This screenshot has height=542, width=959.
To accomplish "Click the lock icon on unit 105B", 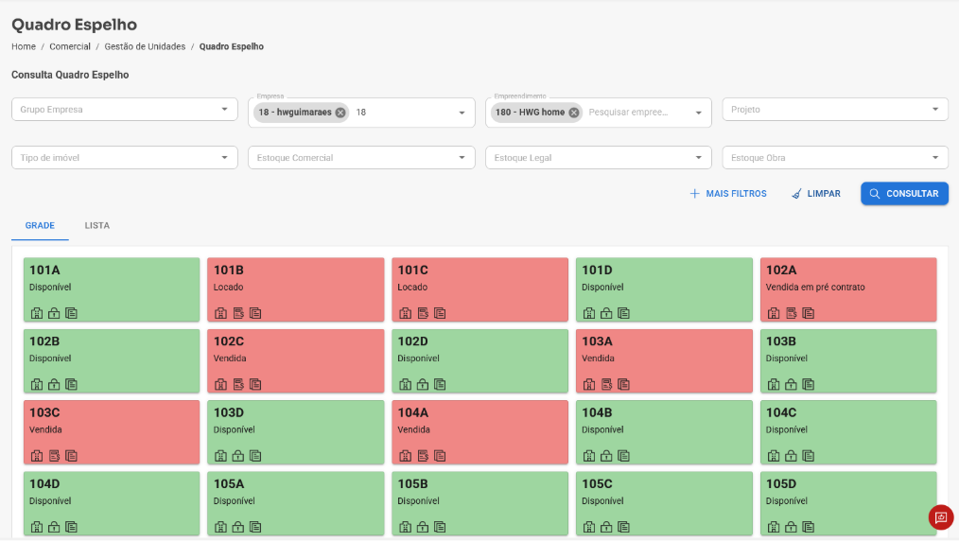I will pyautogui.click(x=423, y=527).
